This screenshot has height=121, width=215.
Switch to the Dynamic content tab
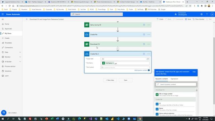pyautogui.click(x=161, y=79)
